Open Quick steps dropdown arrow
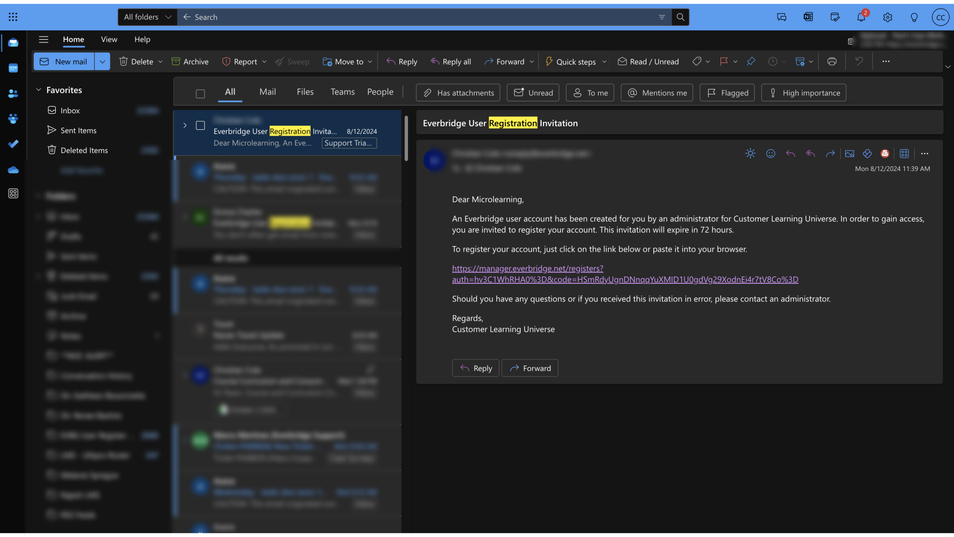This screenshot has height=537, width=954. (x=604, y=62)
